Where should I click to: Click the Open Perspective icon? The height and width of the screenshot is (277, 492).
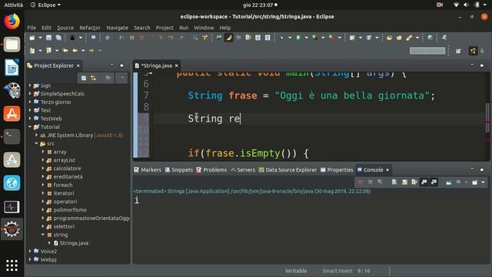(x=458, y=51)
